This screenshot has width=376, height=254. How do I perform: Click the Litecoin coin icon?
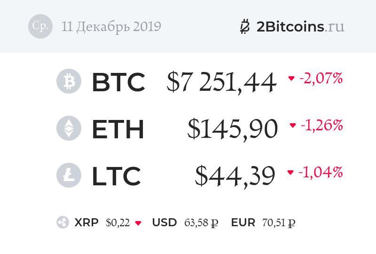click(69, 175)
